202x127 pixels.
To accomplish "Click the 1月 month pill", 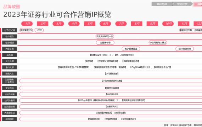I will point(27,24).
